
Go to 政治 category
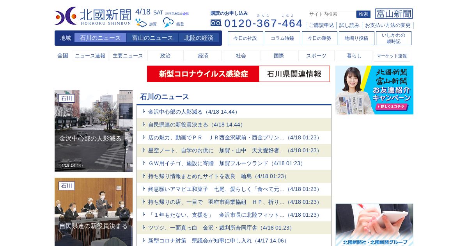pos(165,56)
